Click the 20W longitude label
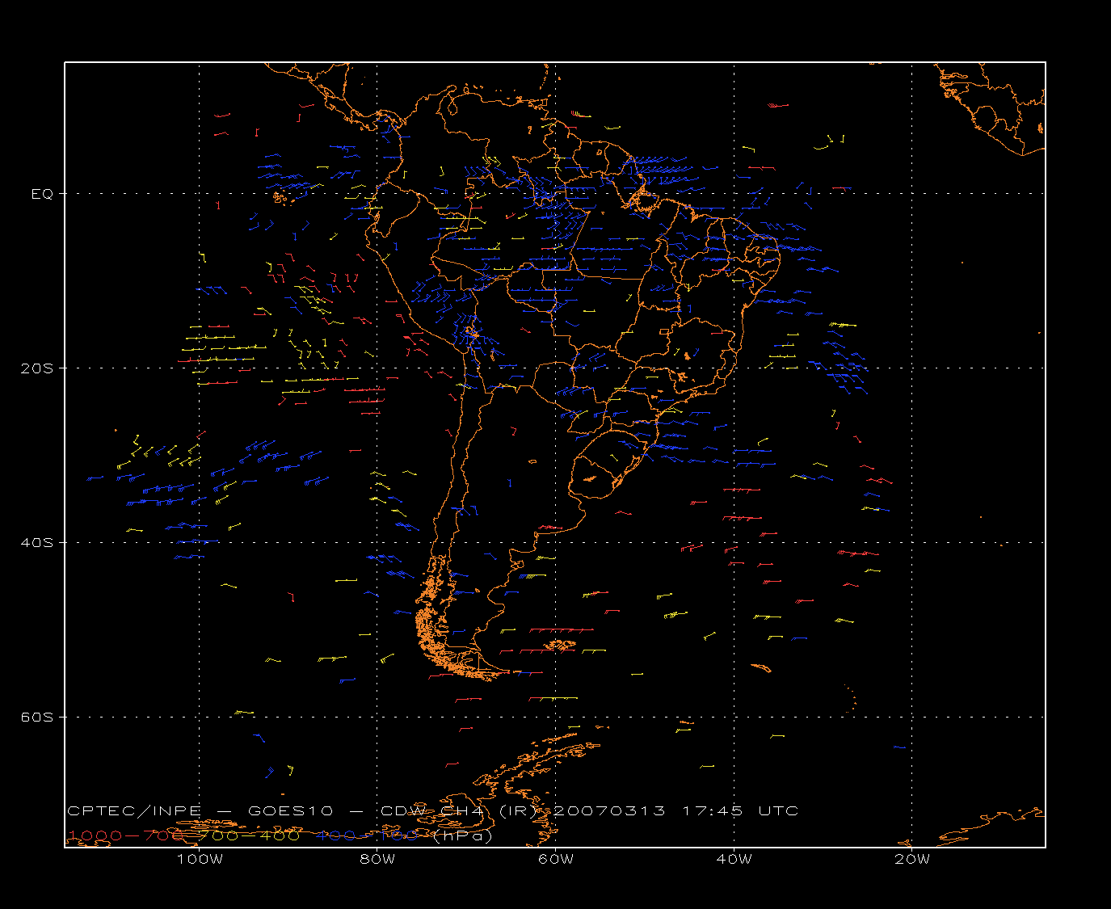The height and width of the screenshot is (909, 1111). 912,859
